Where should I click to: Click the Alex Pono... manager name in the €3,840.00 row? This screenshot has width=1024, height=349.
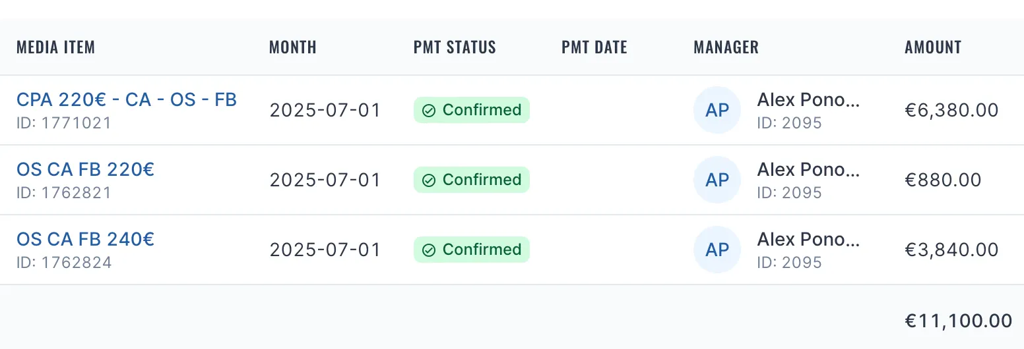[x=808, y=240]
